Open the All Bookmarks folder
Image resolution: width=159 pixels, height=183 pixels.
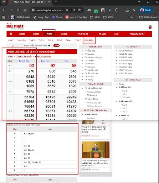(149, 17)
